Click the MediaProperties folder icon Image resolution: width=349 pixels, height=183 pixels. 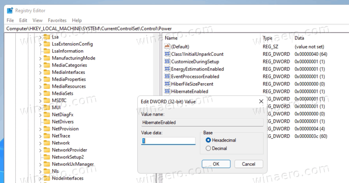47,79
